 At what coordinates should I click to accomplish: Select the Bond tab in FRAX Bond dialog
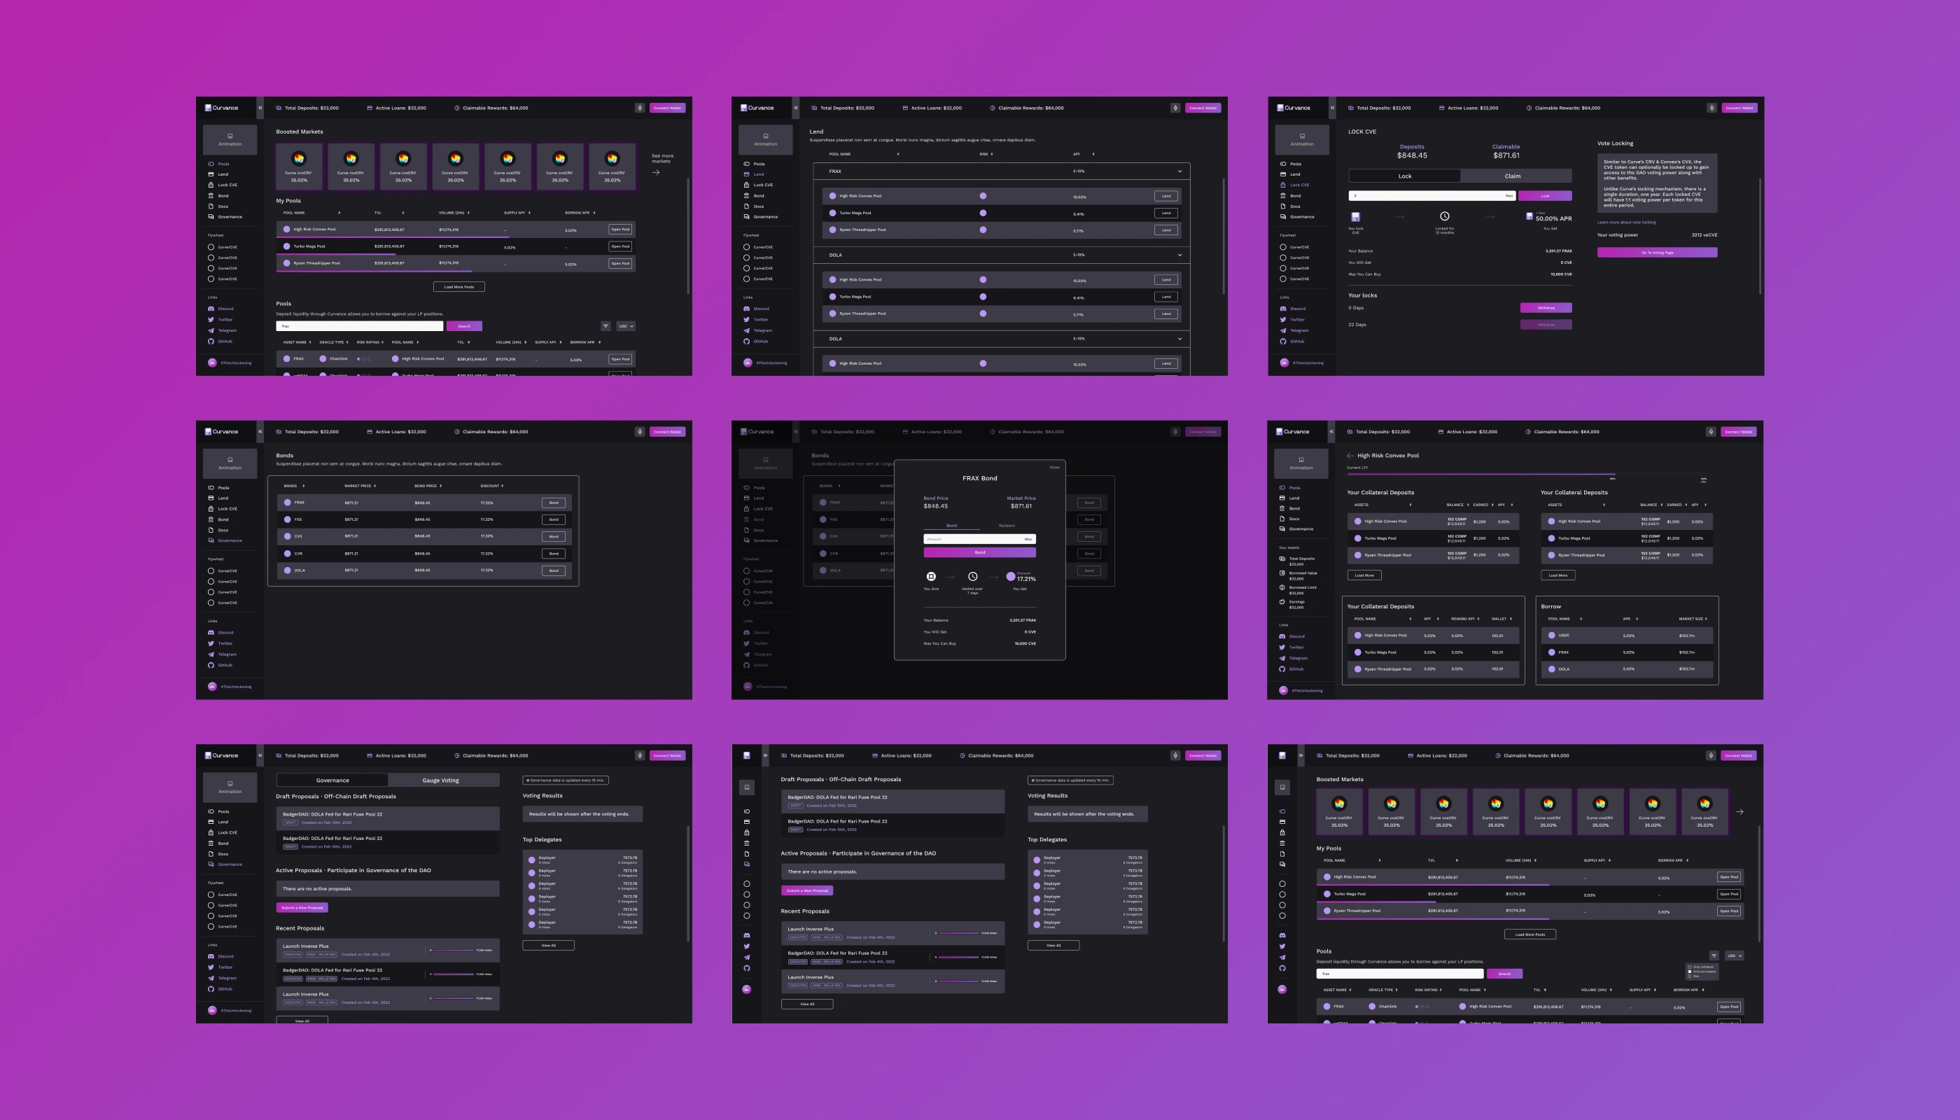tap(951, 526)
